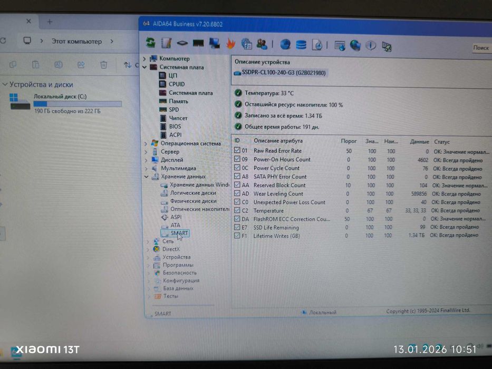Click the green Refresh arrows icon in AIDA64
Image resolution: width=492 pixels, height=369 pixels.
tap(151, 43)
